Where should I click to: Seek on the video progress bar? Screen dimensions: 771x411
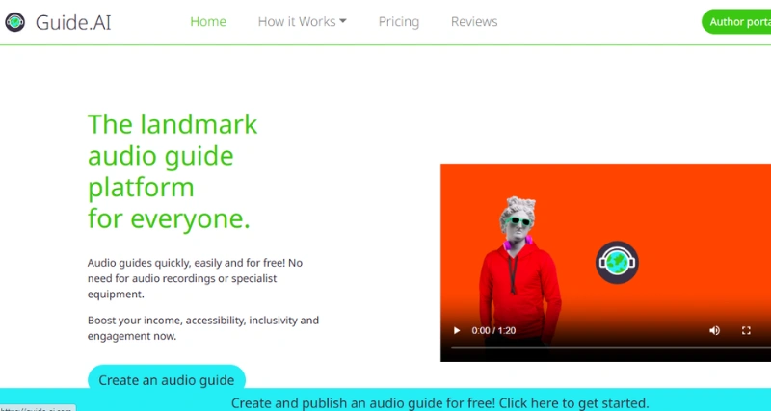tap(611, 347)
